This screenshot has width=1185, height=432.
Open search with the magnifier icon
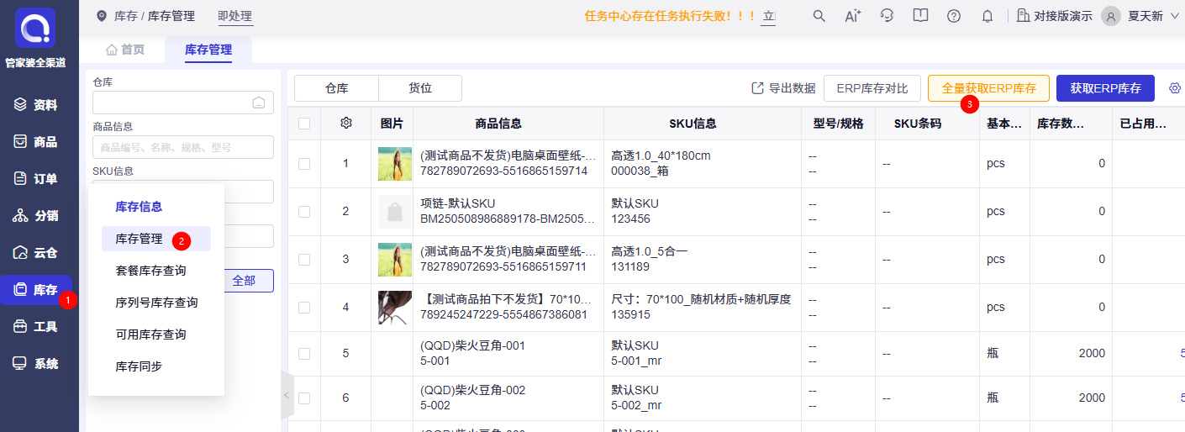pyautogui.click(x=819, y=16)
